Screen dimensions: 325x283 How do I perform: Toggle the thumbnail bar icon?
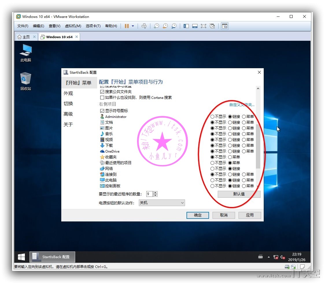(195, 26)
